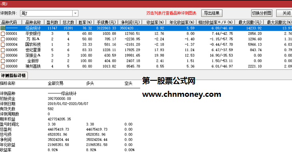292x152 pixels.
Task: Click the 年化收益 label
Action: [8, 145]
